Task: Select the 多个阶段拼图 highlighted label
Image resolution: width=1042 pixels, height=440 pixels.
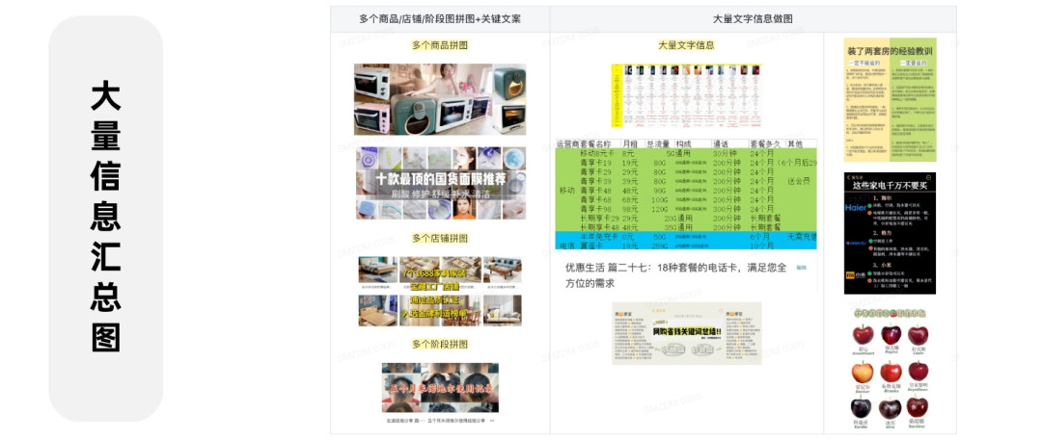Action: [x=440, y=344]
